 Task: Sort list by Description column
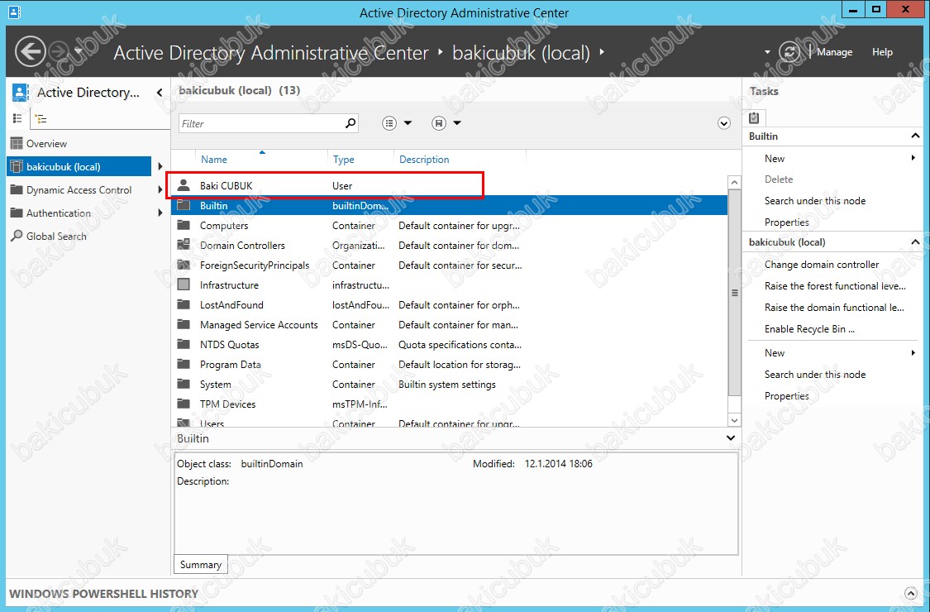(424, 159)
